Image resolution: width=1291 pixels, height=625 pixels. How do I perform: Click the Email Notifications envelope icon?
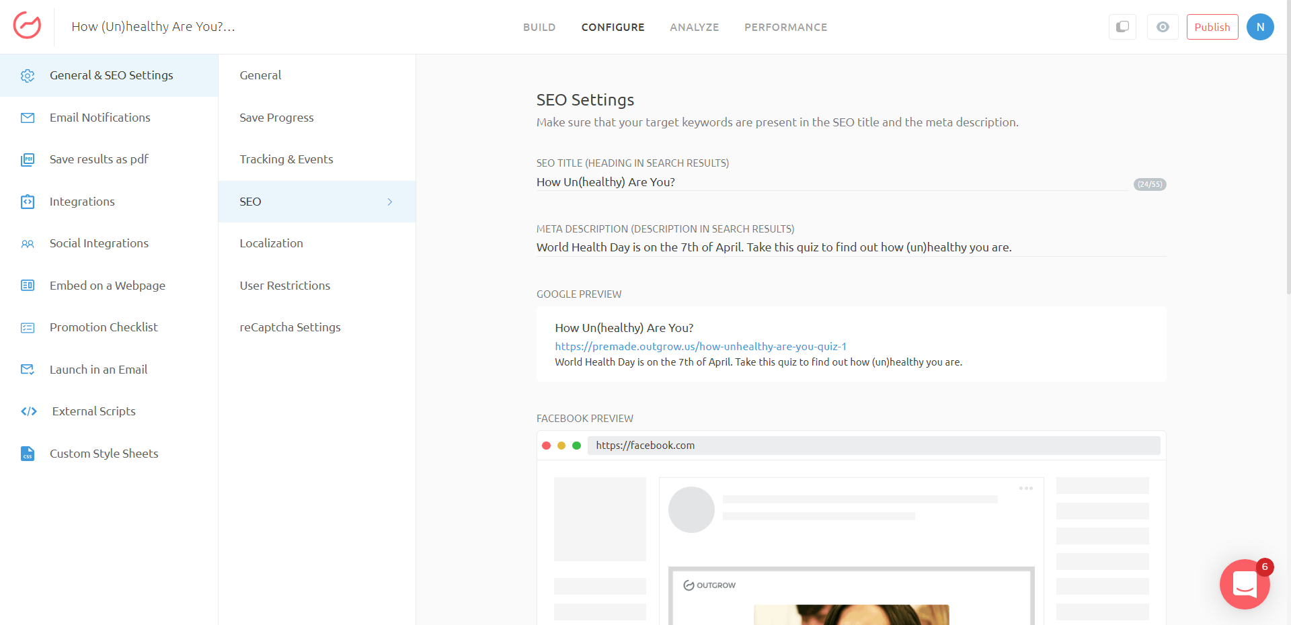point(28,118)
